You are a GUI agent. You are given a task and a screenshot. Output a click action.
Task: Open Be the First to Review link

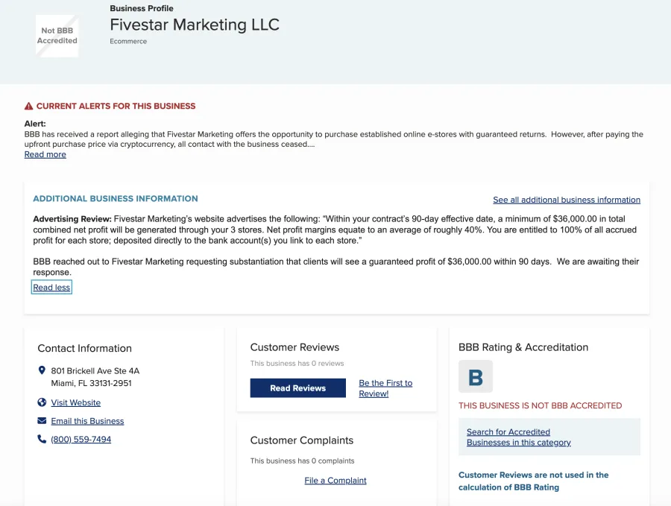coord(385,388)
